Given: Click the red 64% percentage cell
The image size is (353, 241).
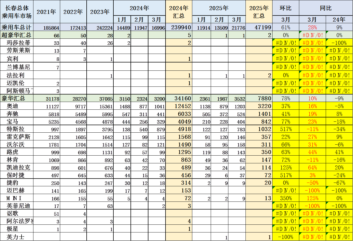Looking at the screenshot, I should (312, 168).
